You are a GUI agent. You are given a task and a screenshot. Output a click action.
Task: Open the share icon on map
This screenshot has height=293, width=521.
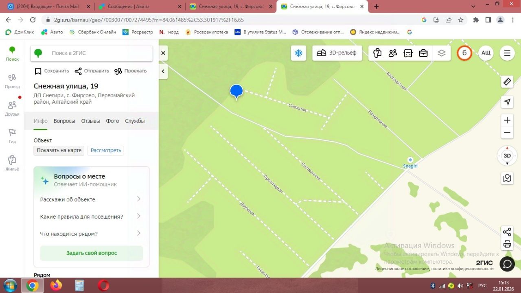(x=507, y=232)
